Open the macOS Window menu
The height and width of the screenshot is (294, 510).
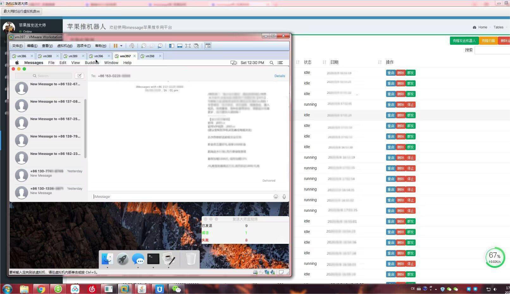111,63
